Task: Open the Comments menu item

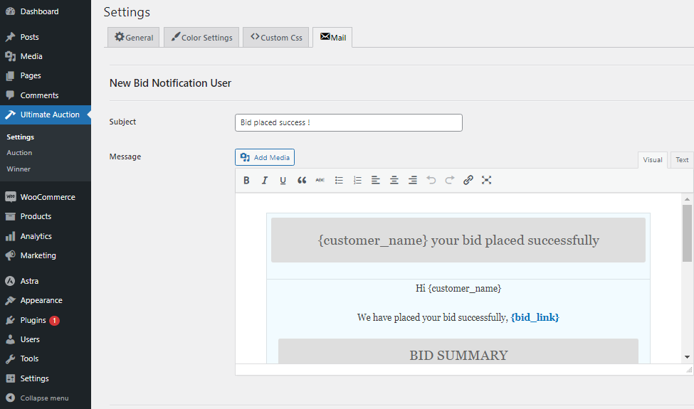Action: coord(46,95)
